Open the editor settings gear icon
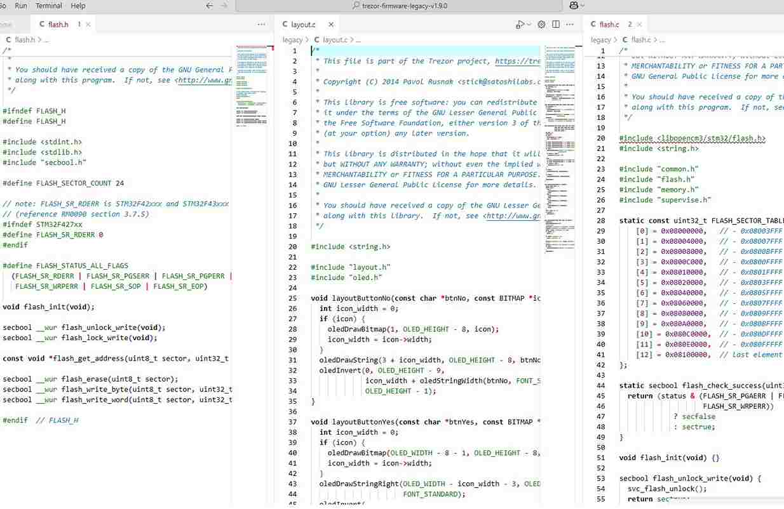The image size is (784, 509). 541,25
